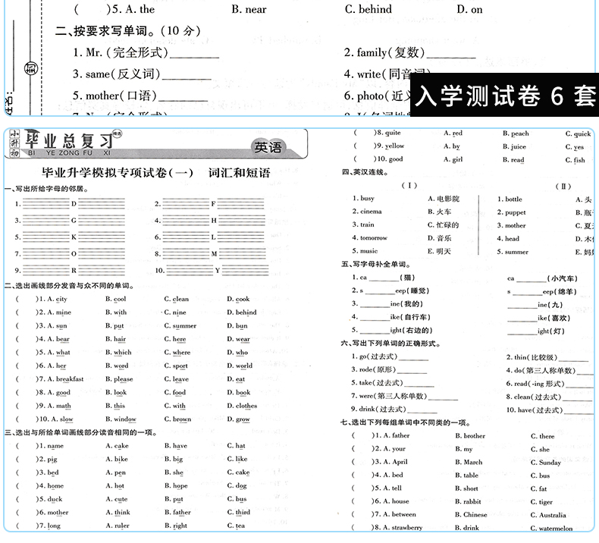Click the title text 词汇和短语
The height and width of the screenshot is (543, 599).
pos(239,173)
